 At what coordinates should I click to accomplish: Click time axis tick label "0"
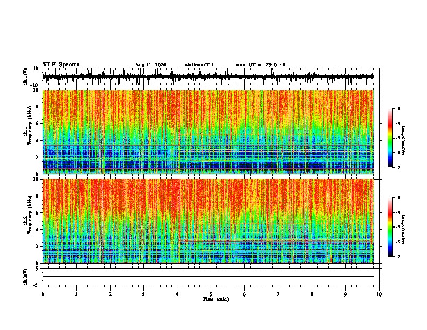pyautogui.click(x=43, y=294)
